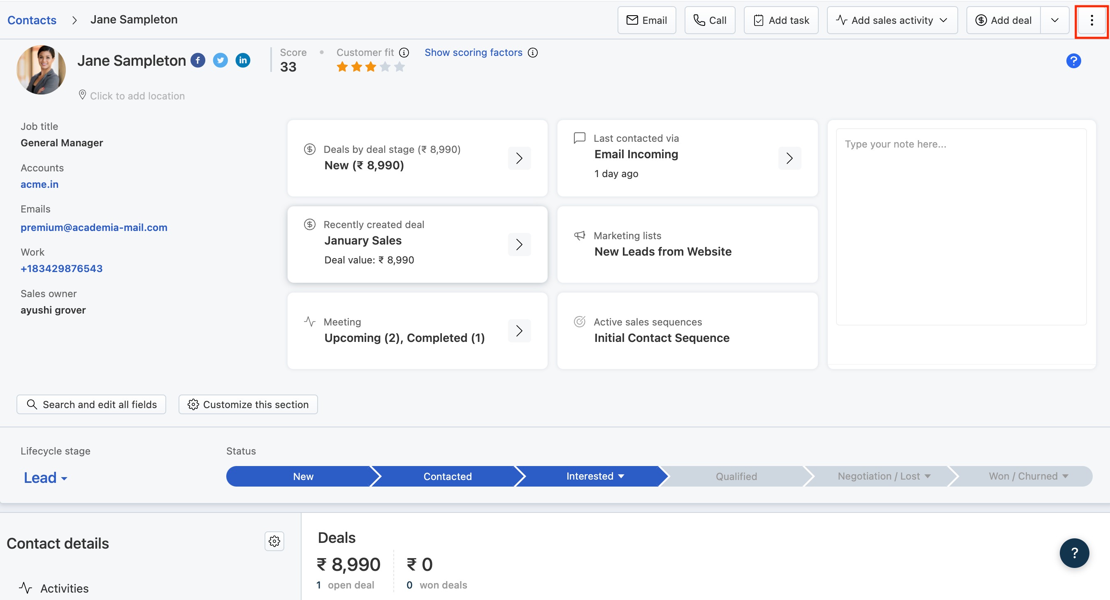Click the three-dot more options icon
Viewport: 1110px width, 600px height.
tap(1091, 20)
